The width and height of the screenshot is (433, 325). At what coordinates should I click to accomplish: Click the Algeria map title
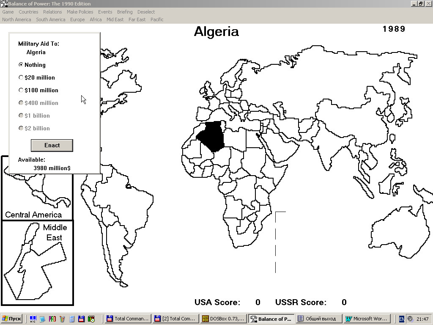tap(216, 31)
